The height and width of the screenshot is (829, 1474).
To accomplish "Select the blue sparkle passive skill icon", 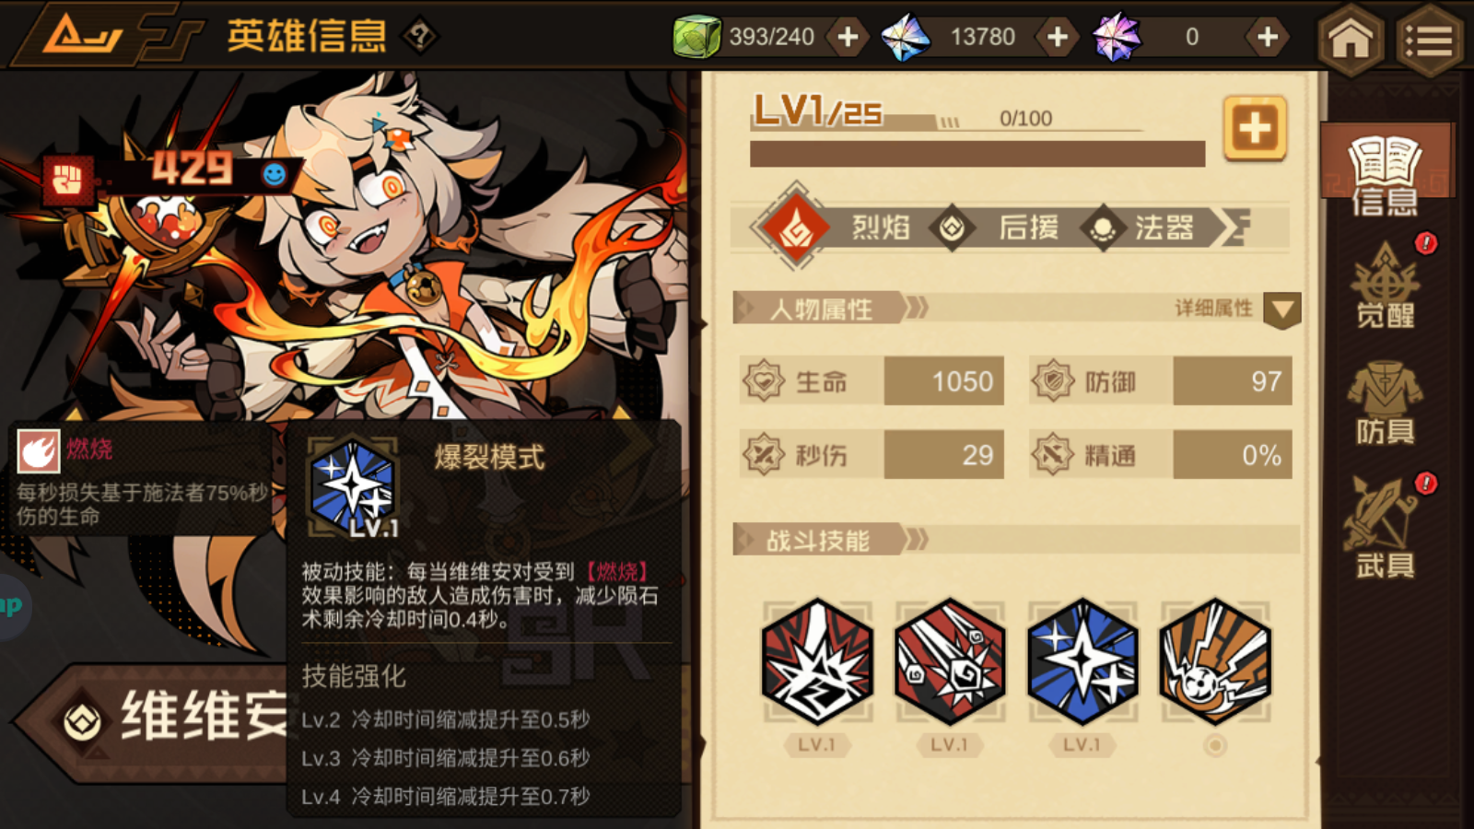I will (1082, 661).
